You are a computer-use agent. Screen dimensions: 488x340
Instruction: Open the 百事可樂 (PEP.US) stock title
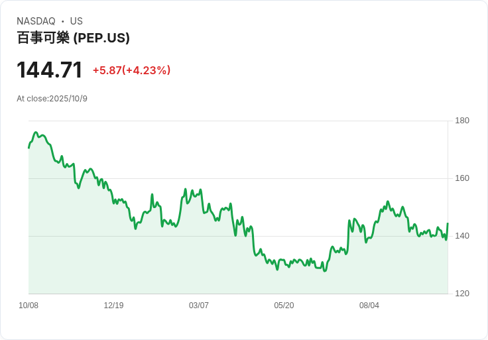pos(73,38)
